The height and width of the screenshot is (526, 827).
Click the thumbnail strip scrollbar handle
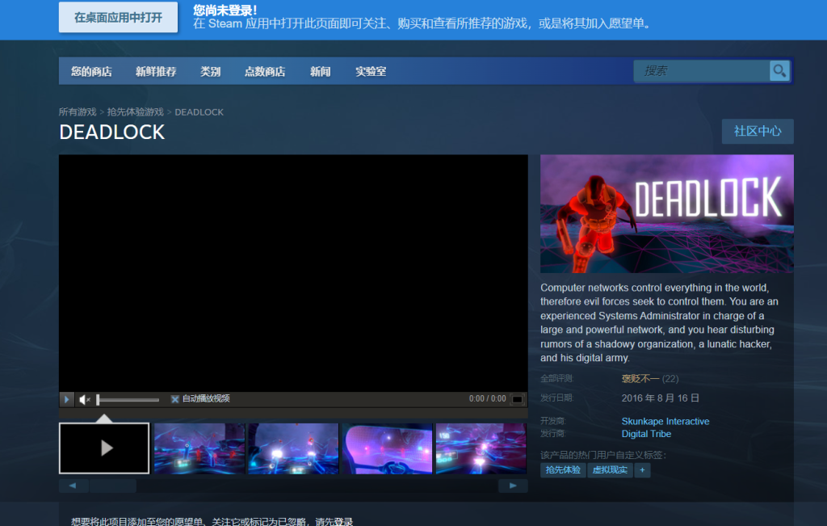tap(113, 486)
